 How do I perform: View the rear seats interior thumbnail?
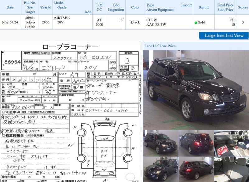pyautogui.click(x=231, y=169)
